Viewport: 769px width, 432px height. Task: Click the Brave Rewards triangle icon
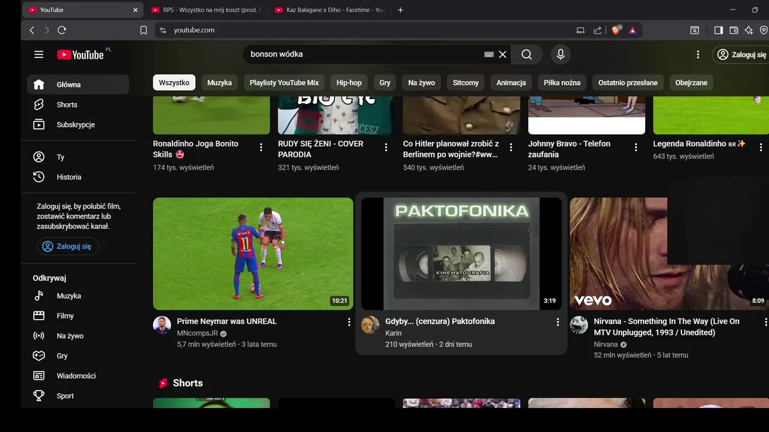coord(633,30)
